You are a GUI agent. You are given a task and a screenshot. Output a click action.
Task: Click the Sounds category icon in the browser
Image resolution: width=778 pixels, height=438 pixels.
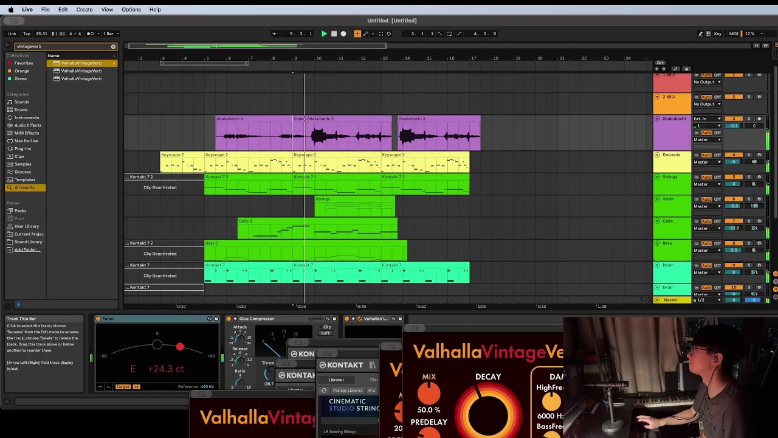click(x=10, y=102)
